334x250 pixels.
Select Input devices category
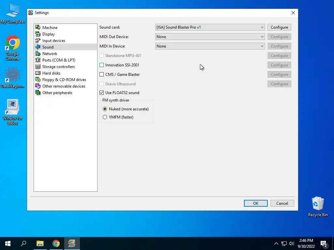[65, 40]
